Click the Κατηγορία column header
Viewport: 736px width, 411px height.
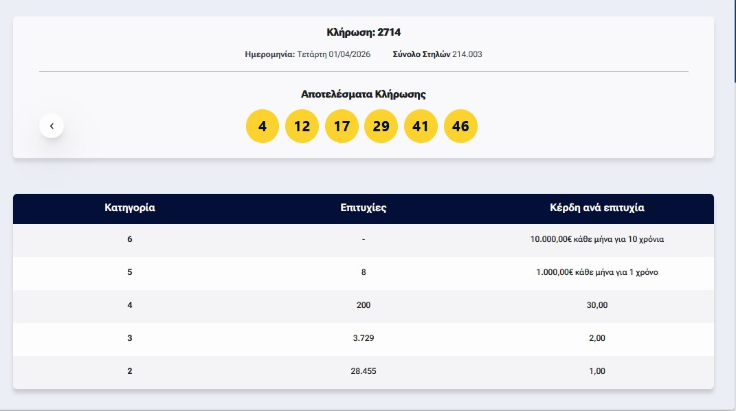129,208
